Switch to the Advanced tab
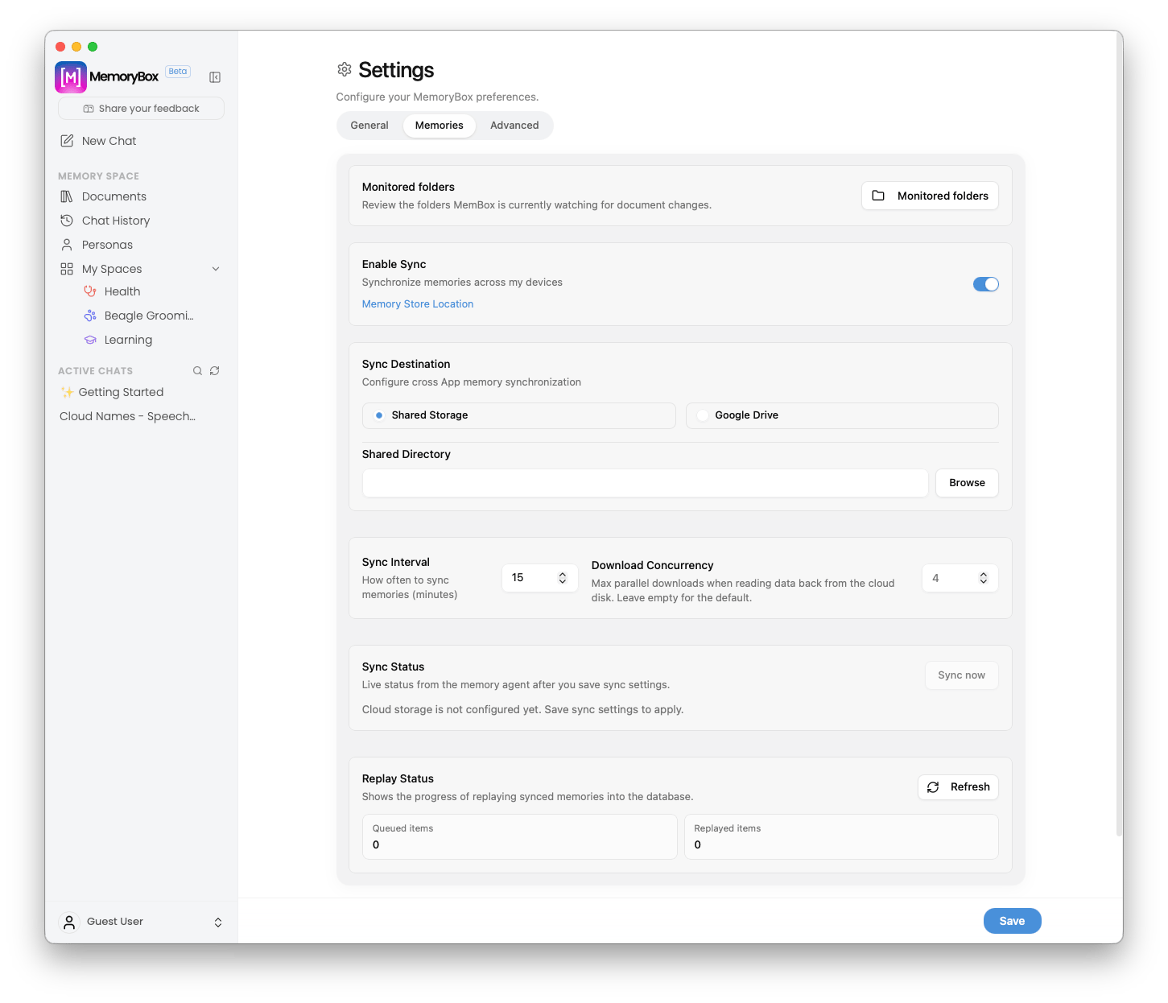 514,126
